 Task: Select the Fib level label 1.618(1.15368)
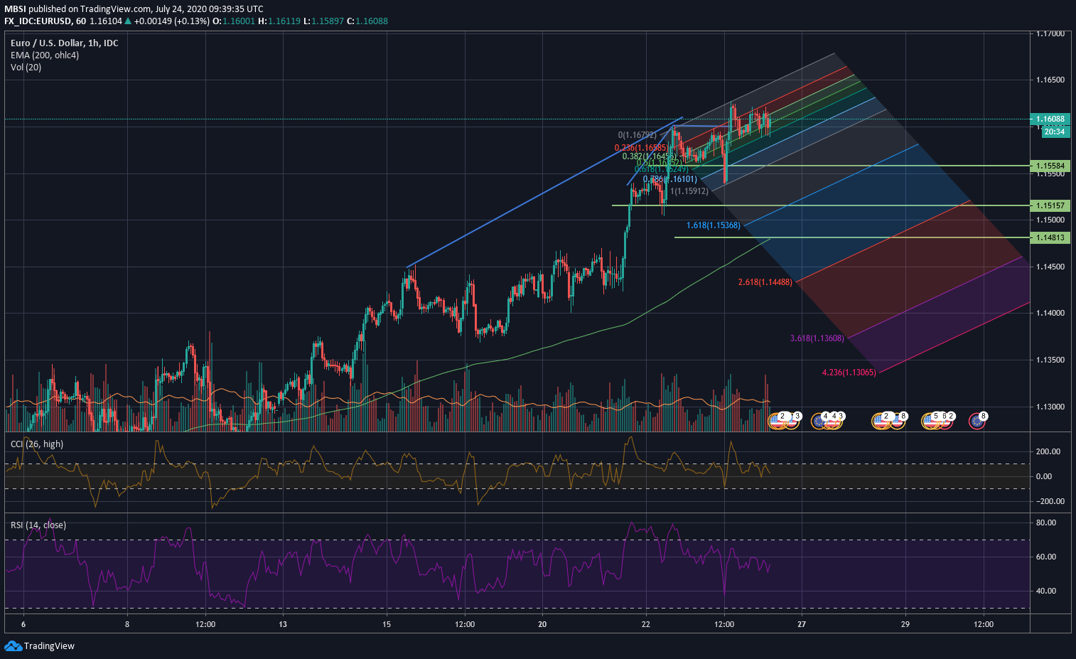coord(714,225)
